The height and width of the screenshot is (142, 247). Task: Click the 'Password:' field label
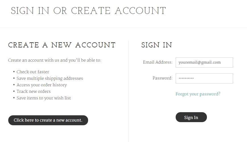click(x=162, y=78)
